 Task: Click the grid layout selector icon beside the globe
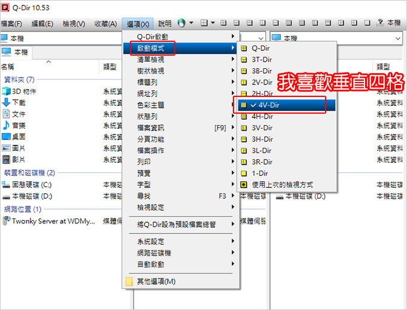[x=204, y=23]
